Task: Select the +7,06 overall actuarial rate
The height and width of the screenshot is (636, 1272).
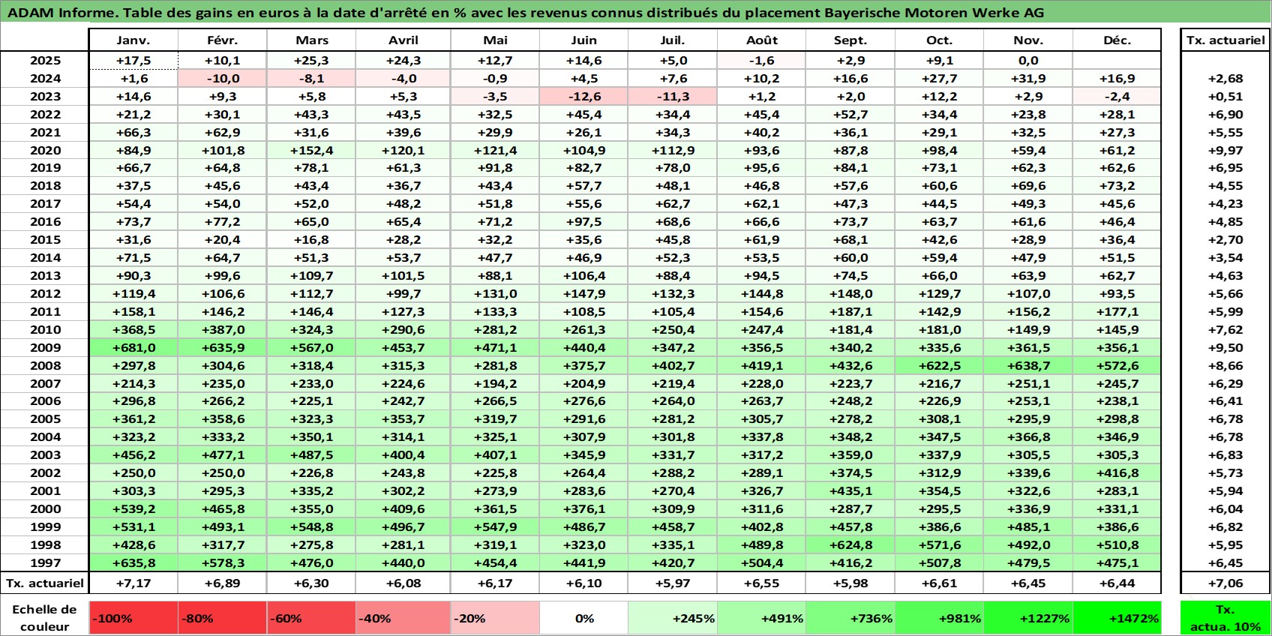Action: [x=1225, y=583]
